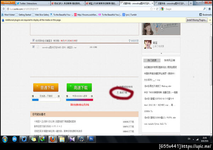Select the 热门资源 tab
Viewport: 213px width, 150px height.
(x=152, y=60)
